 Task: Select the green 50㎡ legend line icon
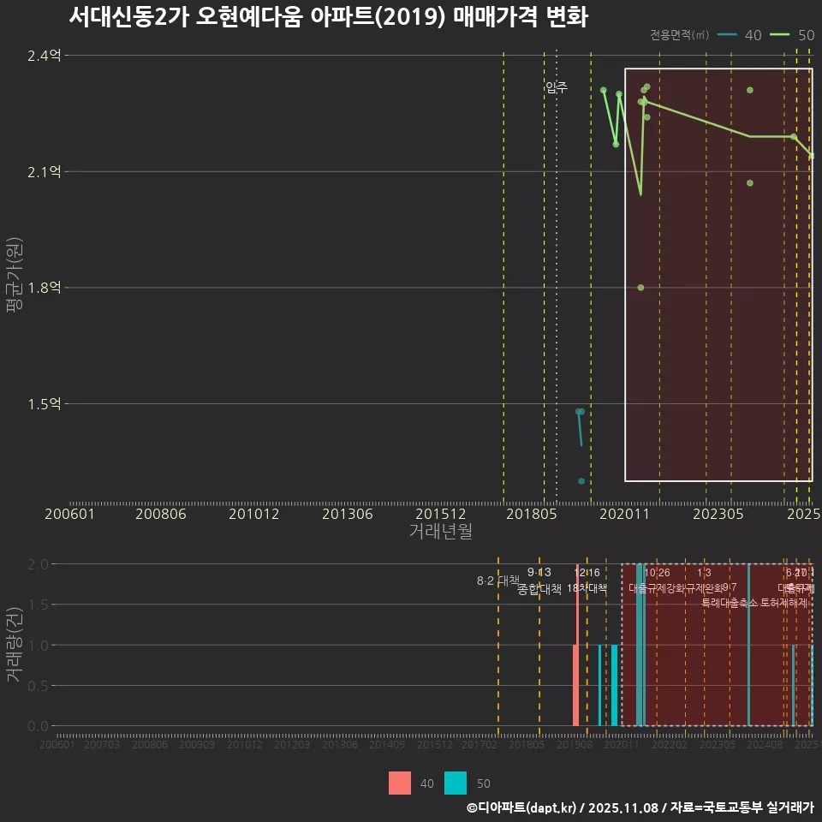[x=779, y=35]
